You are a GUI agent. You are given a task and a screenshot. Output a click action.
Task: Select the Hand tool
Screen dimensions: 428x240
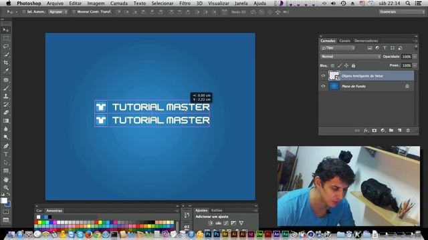tap(6, 179)
